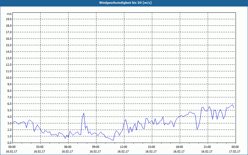Viewport: 248px width, 155px height.
Task: Click the wind speed spike near 07:40
Action: tap(84, 113)
